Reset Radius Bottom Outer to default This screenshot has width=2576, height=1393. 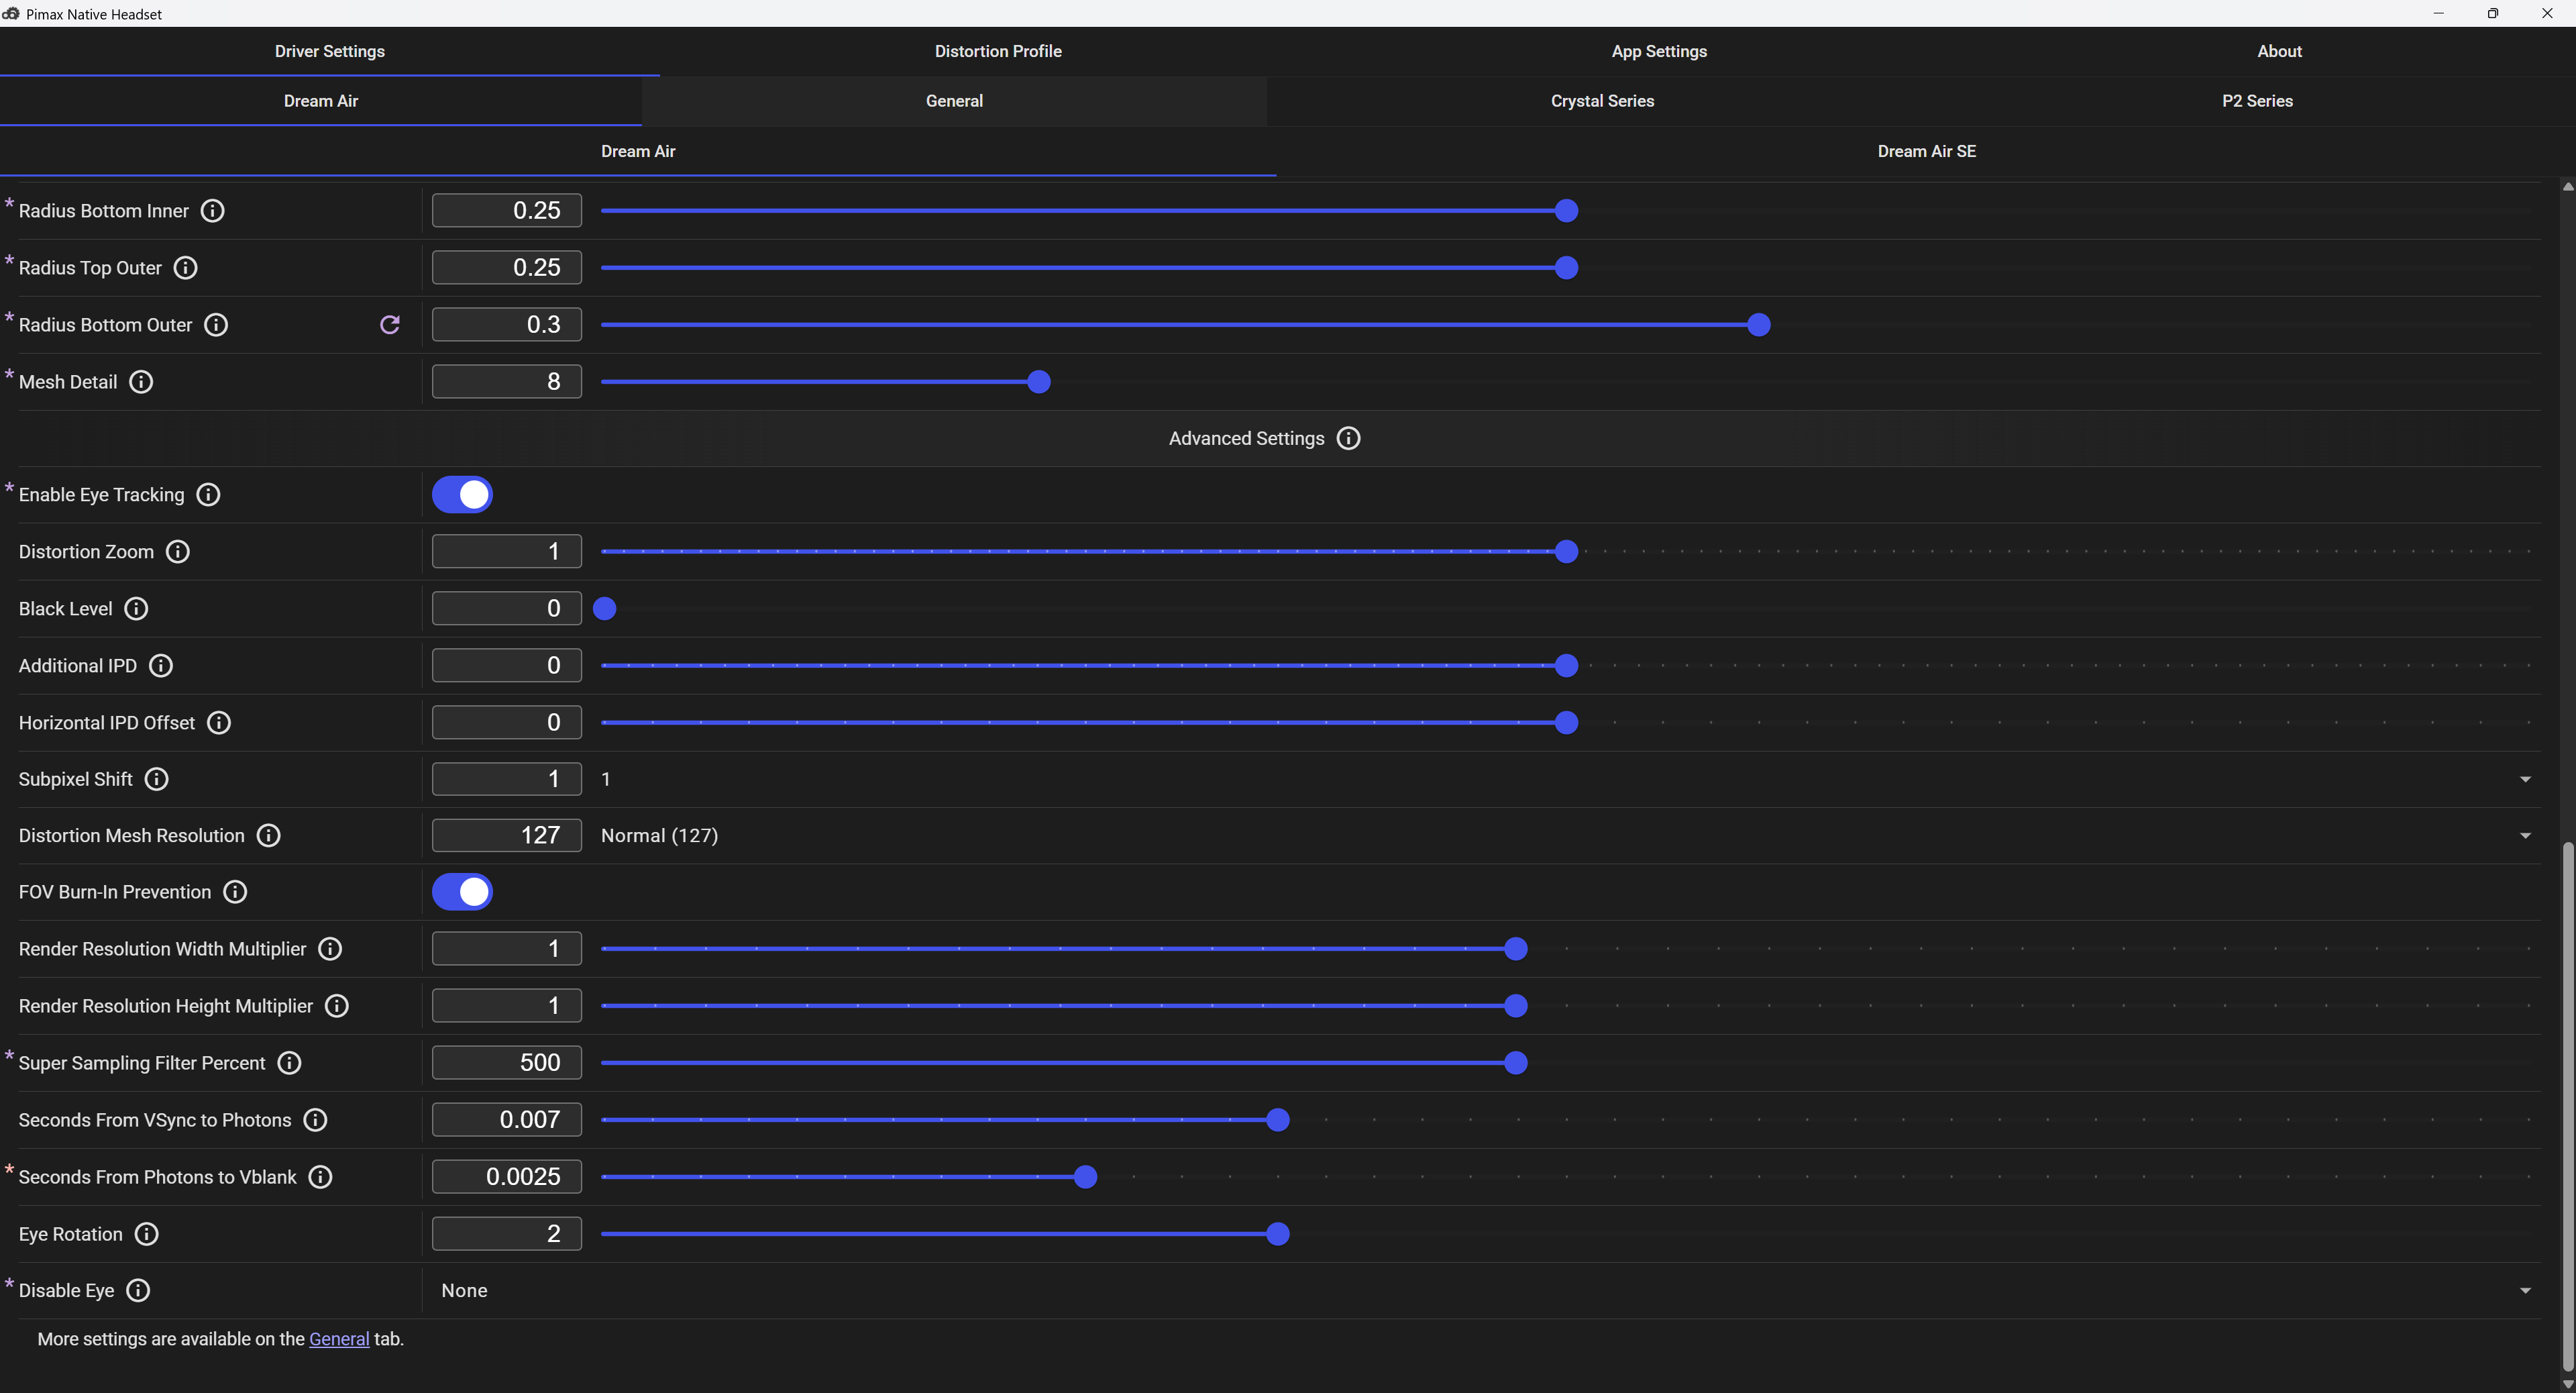click(x=390, y=325)
